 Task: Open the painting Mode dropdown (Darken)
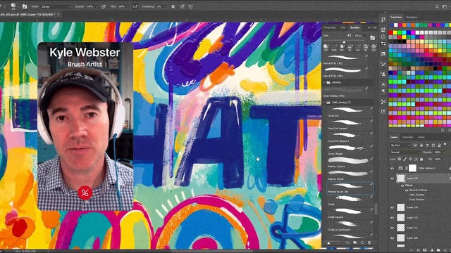tap(56, 6)
